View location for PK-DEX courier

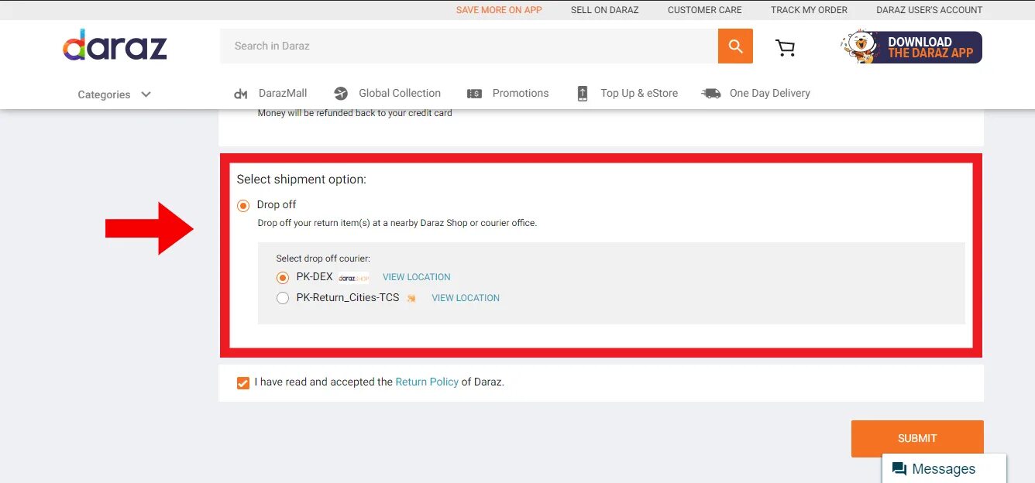(416, 277)
